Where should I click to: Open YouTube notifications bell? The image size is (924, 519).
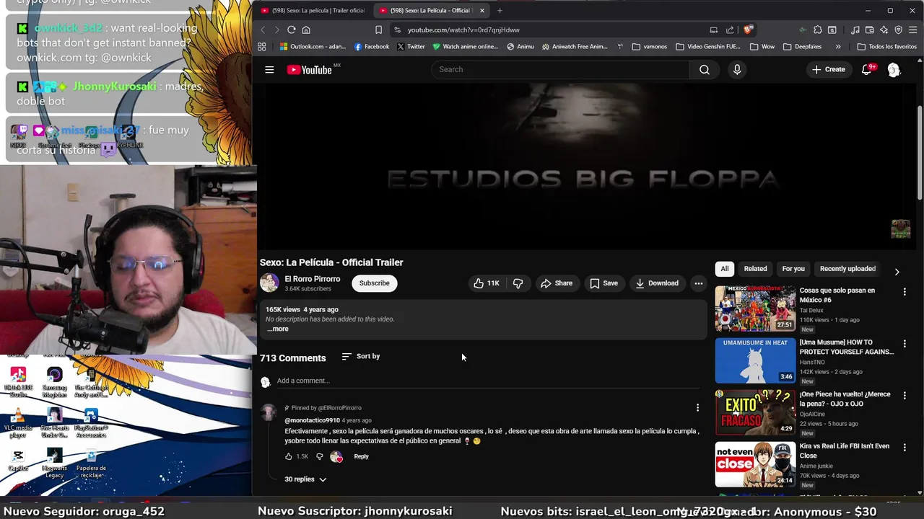point(867,70)
